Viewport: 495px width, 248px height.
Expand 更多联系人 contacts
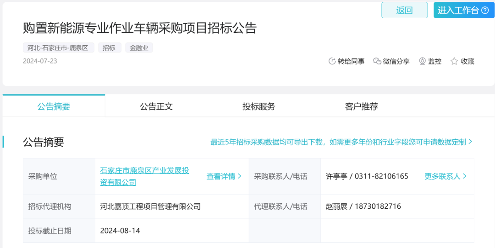pos(445,176)
